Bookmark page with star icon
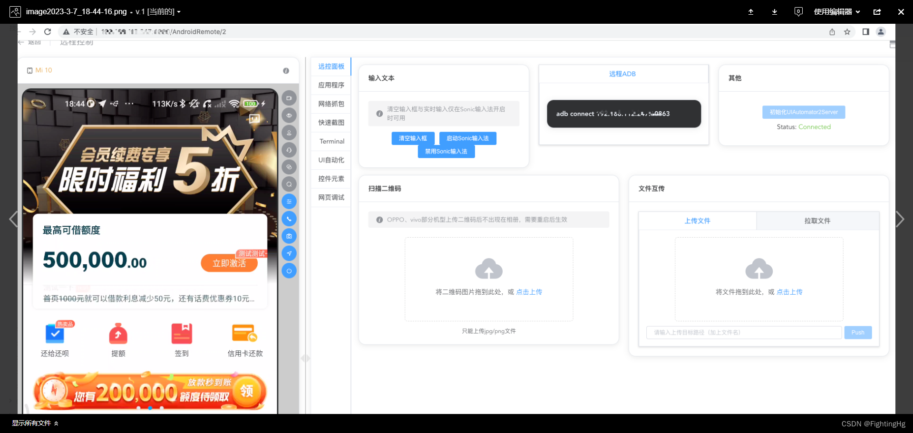 coord(847,32)
